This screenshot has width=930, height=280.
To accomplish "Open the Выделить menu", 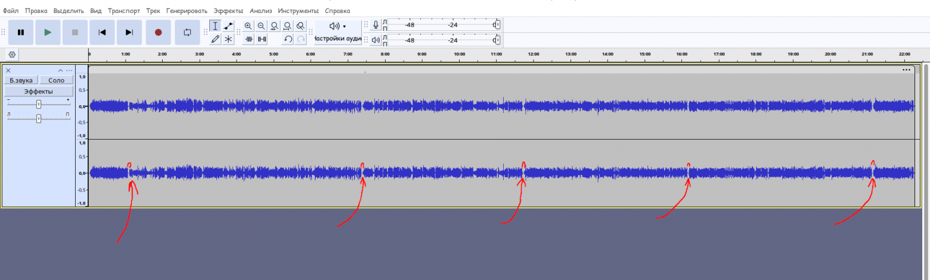I will pos(69,11).
